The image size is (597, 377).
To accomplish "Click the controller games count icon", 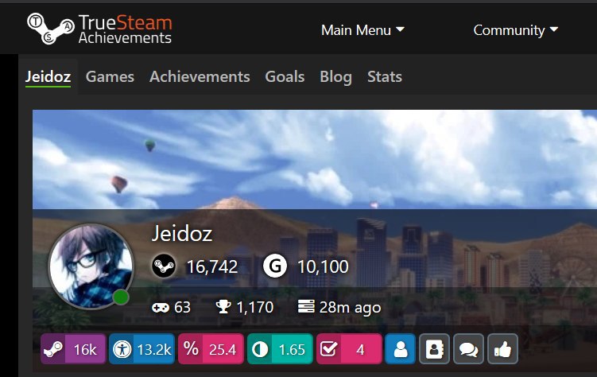I will (161, 307).
